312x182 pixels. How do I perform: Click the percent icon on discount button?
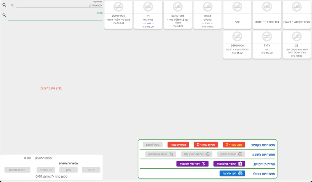coord(171,154)
